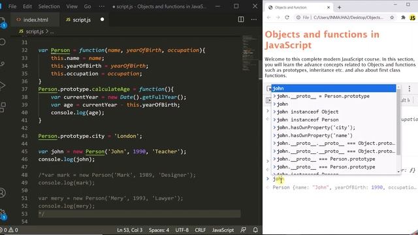
Task: Change encoding via UTF-8
Action: coord(182,230)
